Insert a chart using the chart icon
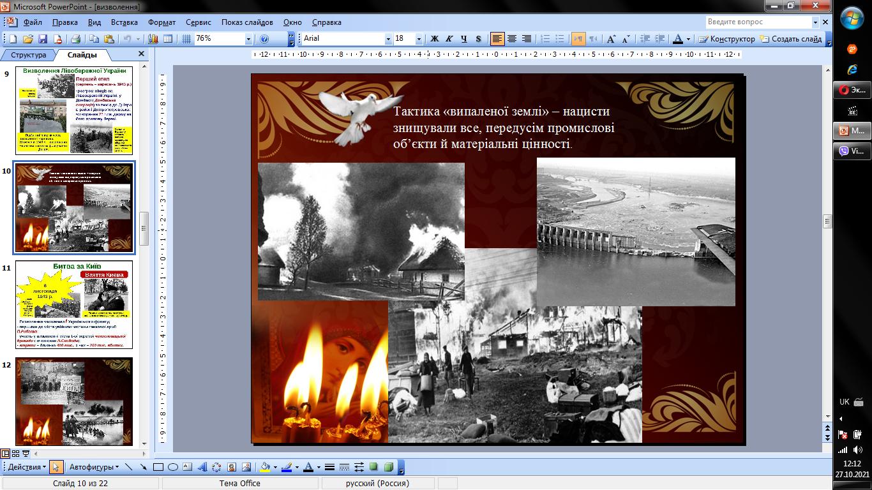Image resolution: width=872 pixels, height=490 pixels. coord(153,39)
